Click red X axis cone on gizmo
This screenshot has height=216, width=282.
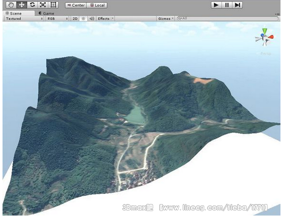tap(271, 37)
